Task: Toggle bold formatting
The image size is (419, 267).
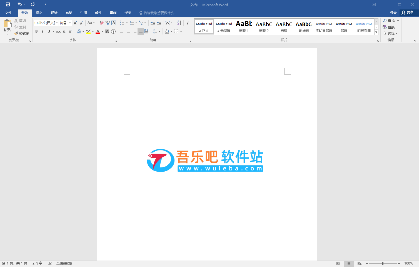Action: pos(36,31)
